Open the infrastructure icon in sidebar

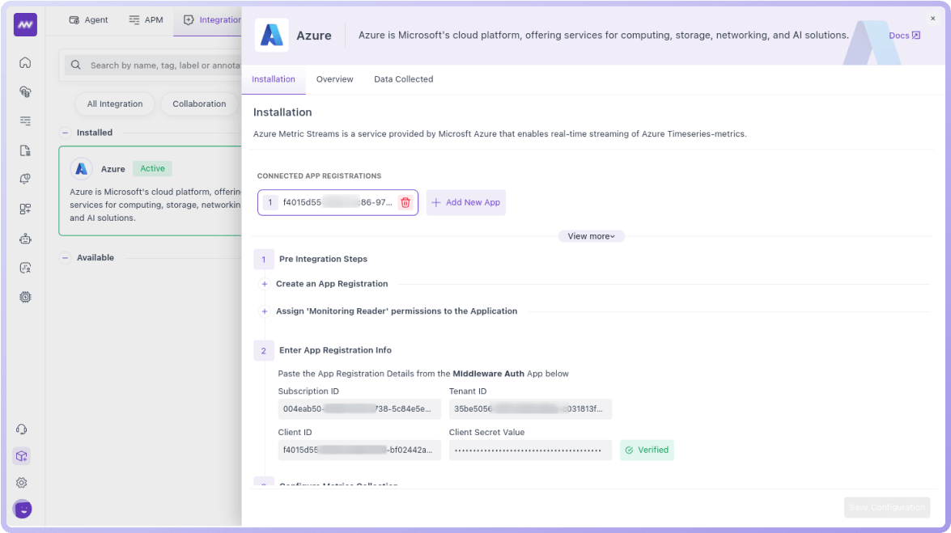25,91
